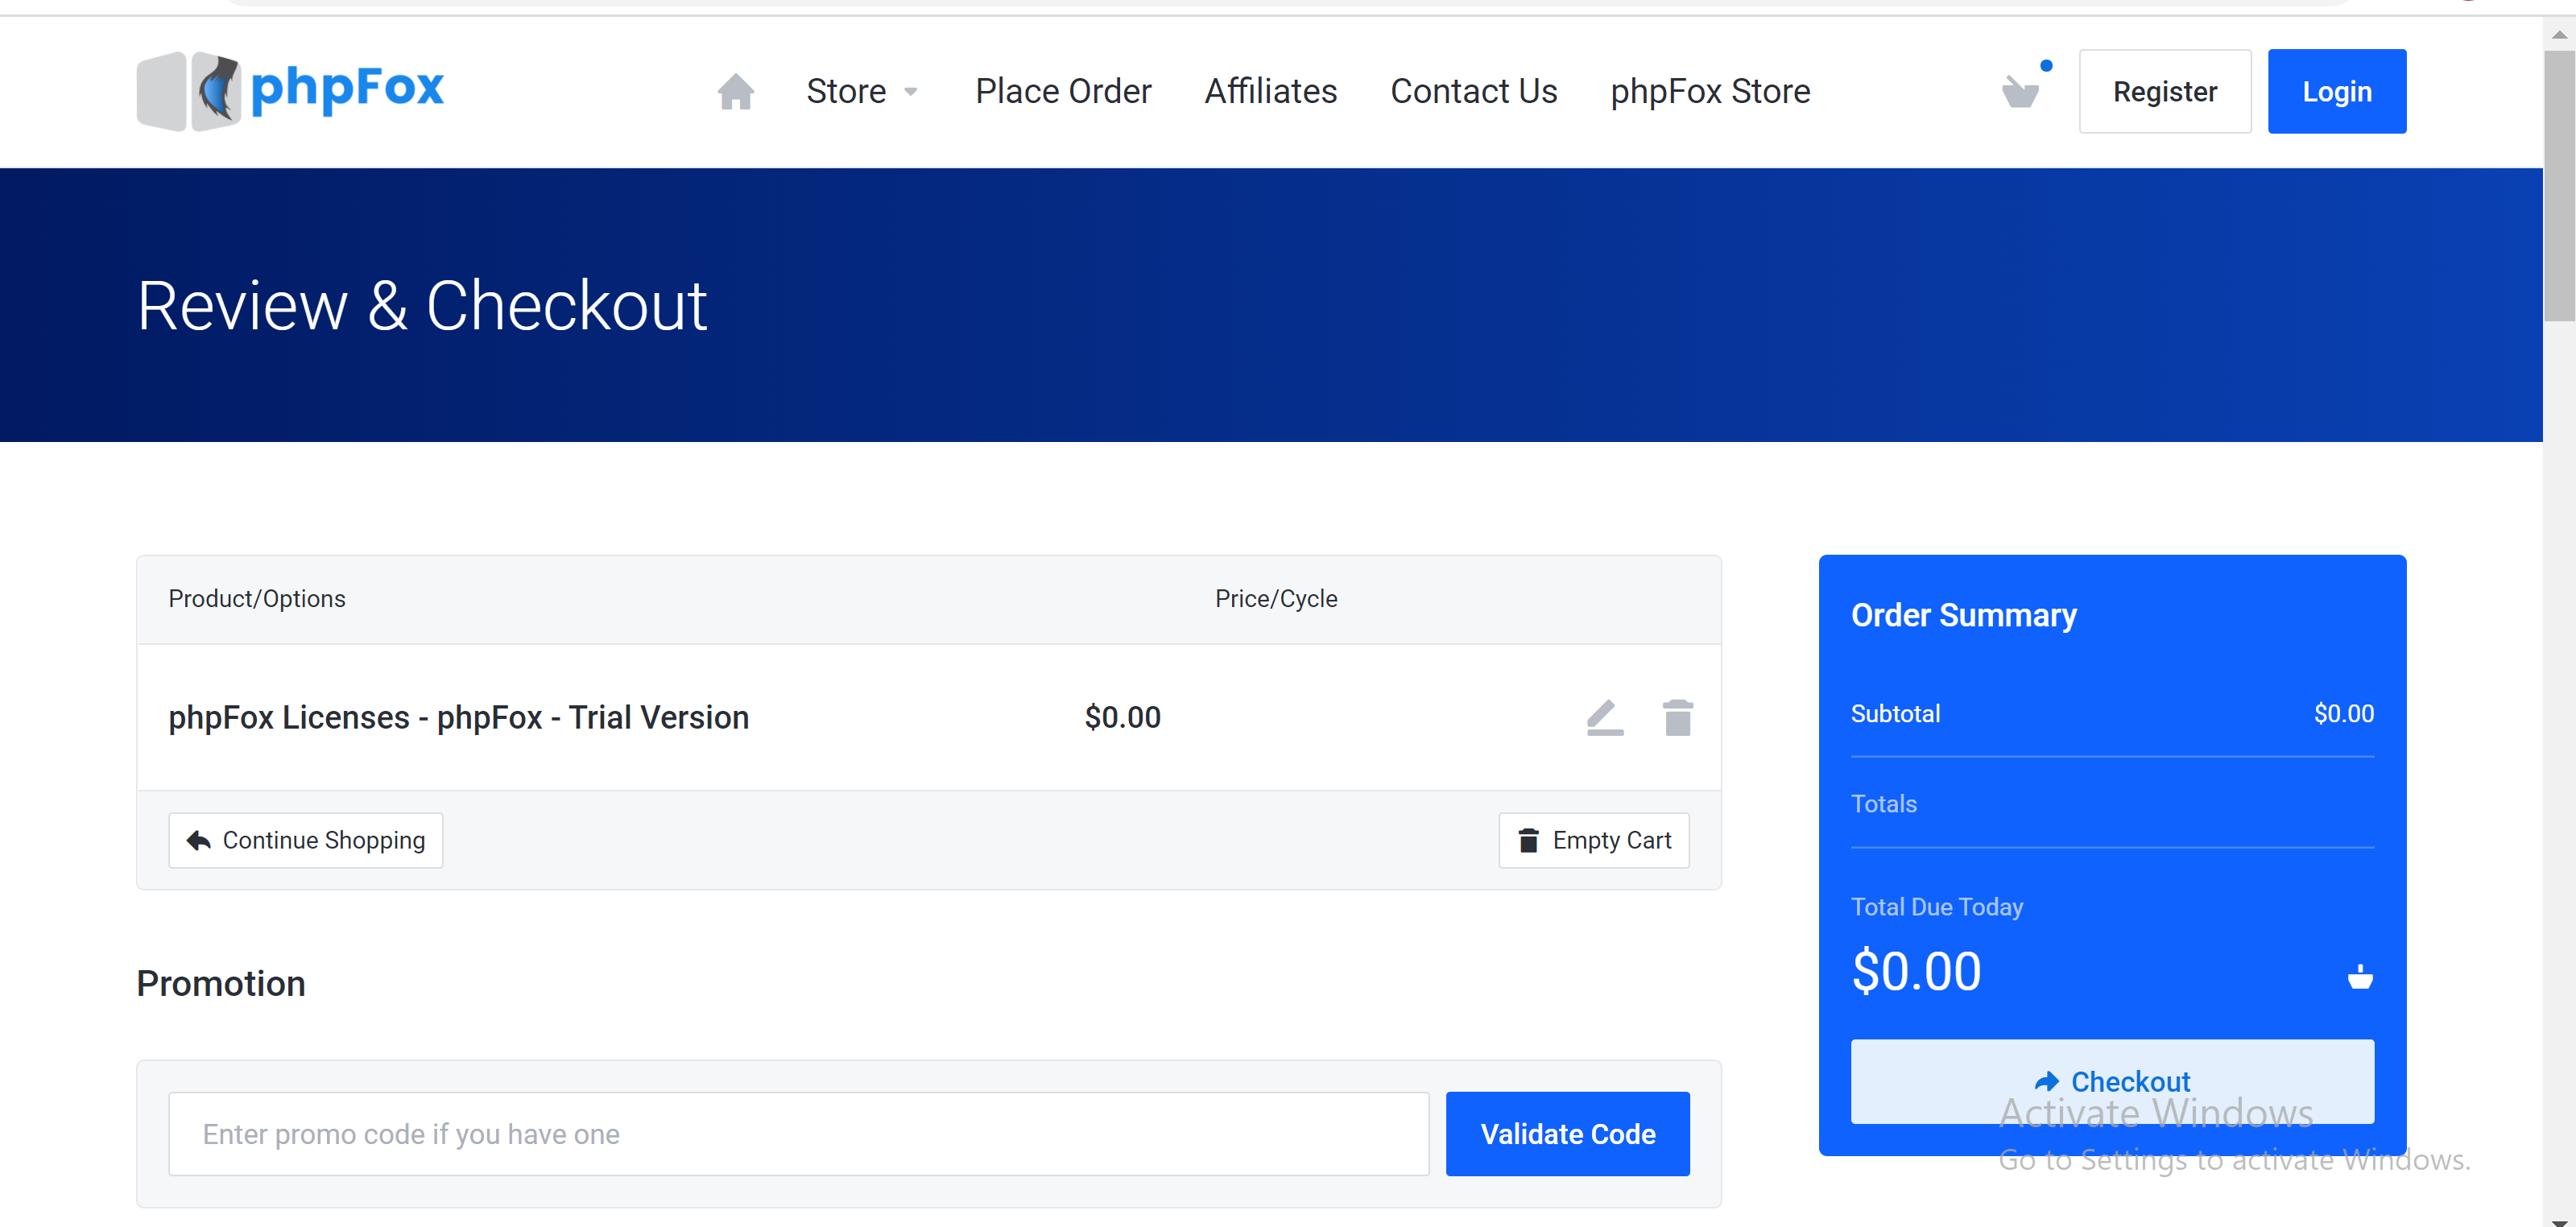Navigate to Affiliates
The height and width of the screenshot is (1227, 2576).
pos(1270,91)
